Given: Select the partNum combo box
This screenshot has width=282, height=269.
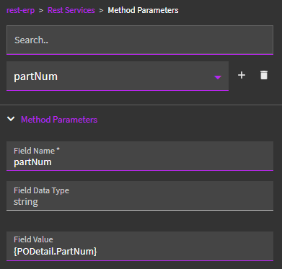Looking at the screenshot, I should point(118,76).
